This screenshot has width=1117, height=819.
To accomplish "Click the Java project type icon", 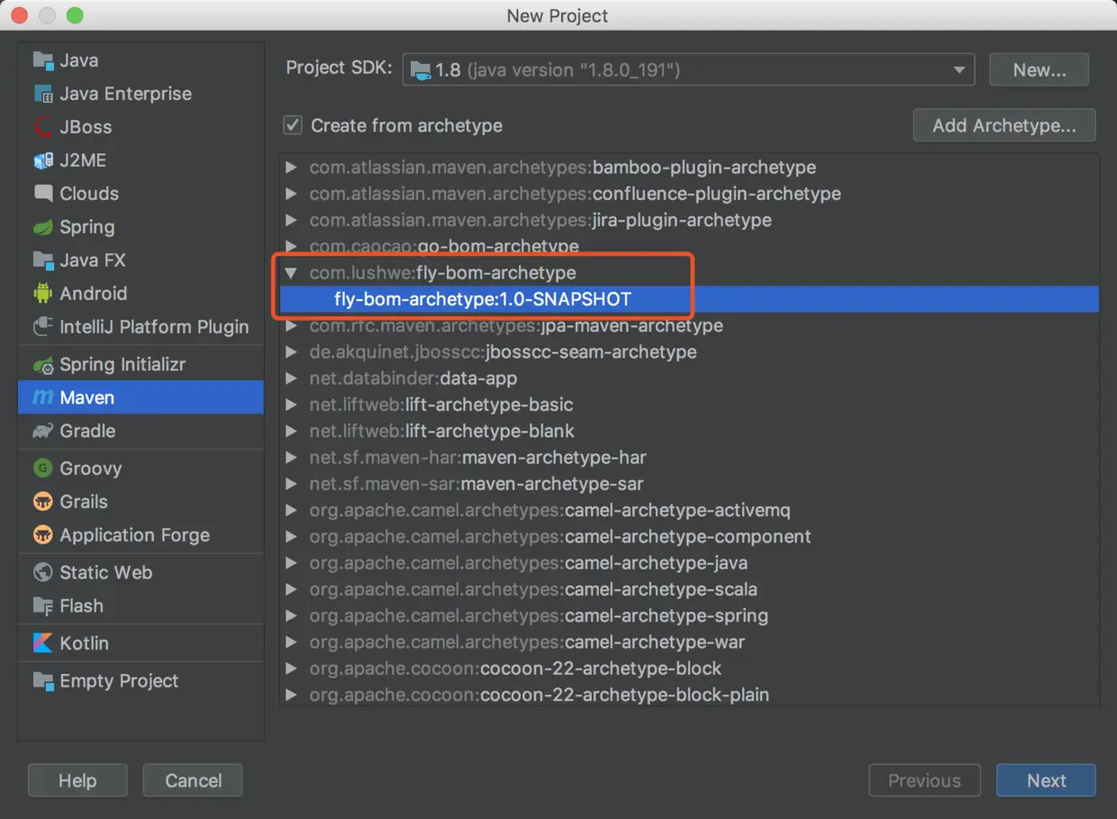I will [43, 60].
